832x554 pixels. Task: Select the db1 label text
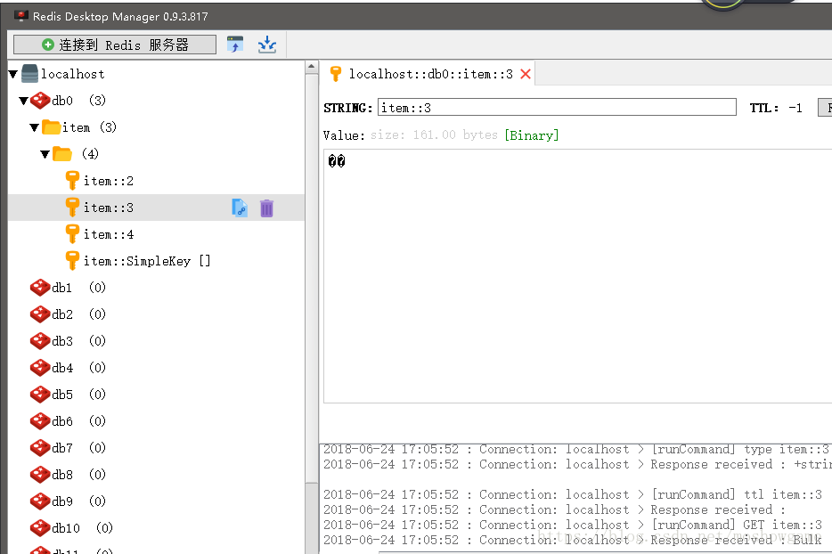pos(62,288)
